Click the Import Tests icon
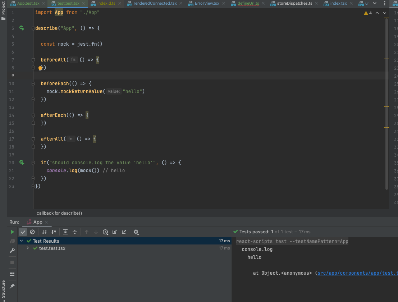 [x=115, y=232]
